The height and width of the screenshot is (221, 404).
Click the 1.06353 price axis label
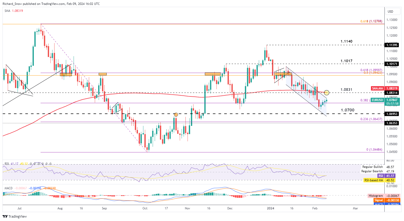point(392,123)
